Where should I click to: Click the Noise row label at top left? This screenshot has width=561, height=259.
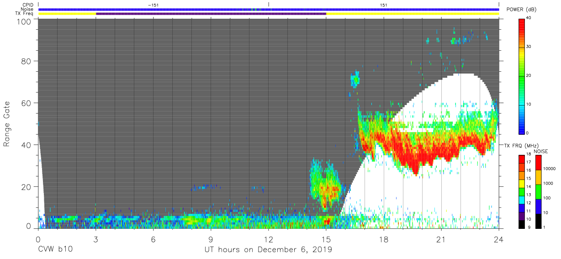27,9
